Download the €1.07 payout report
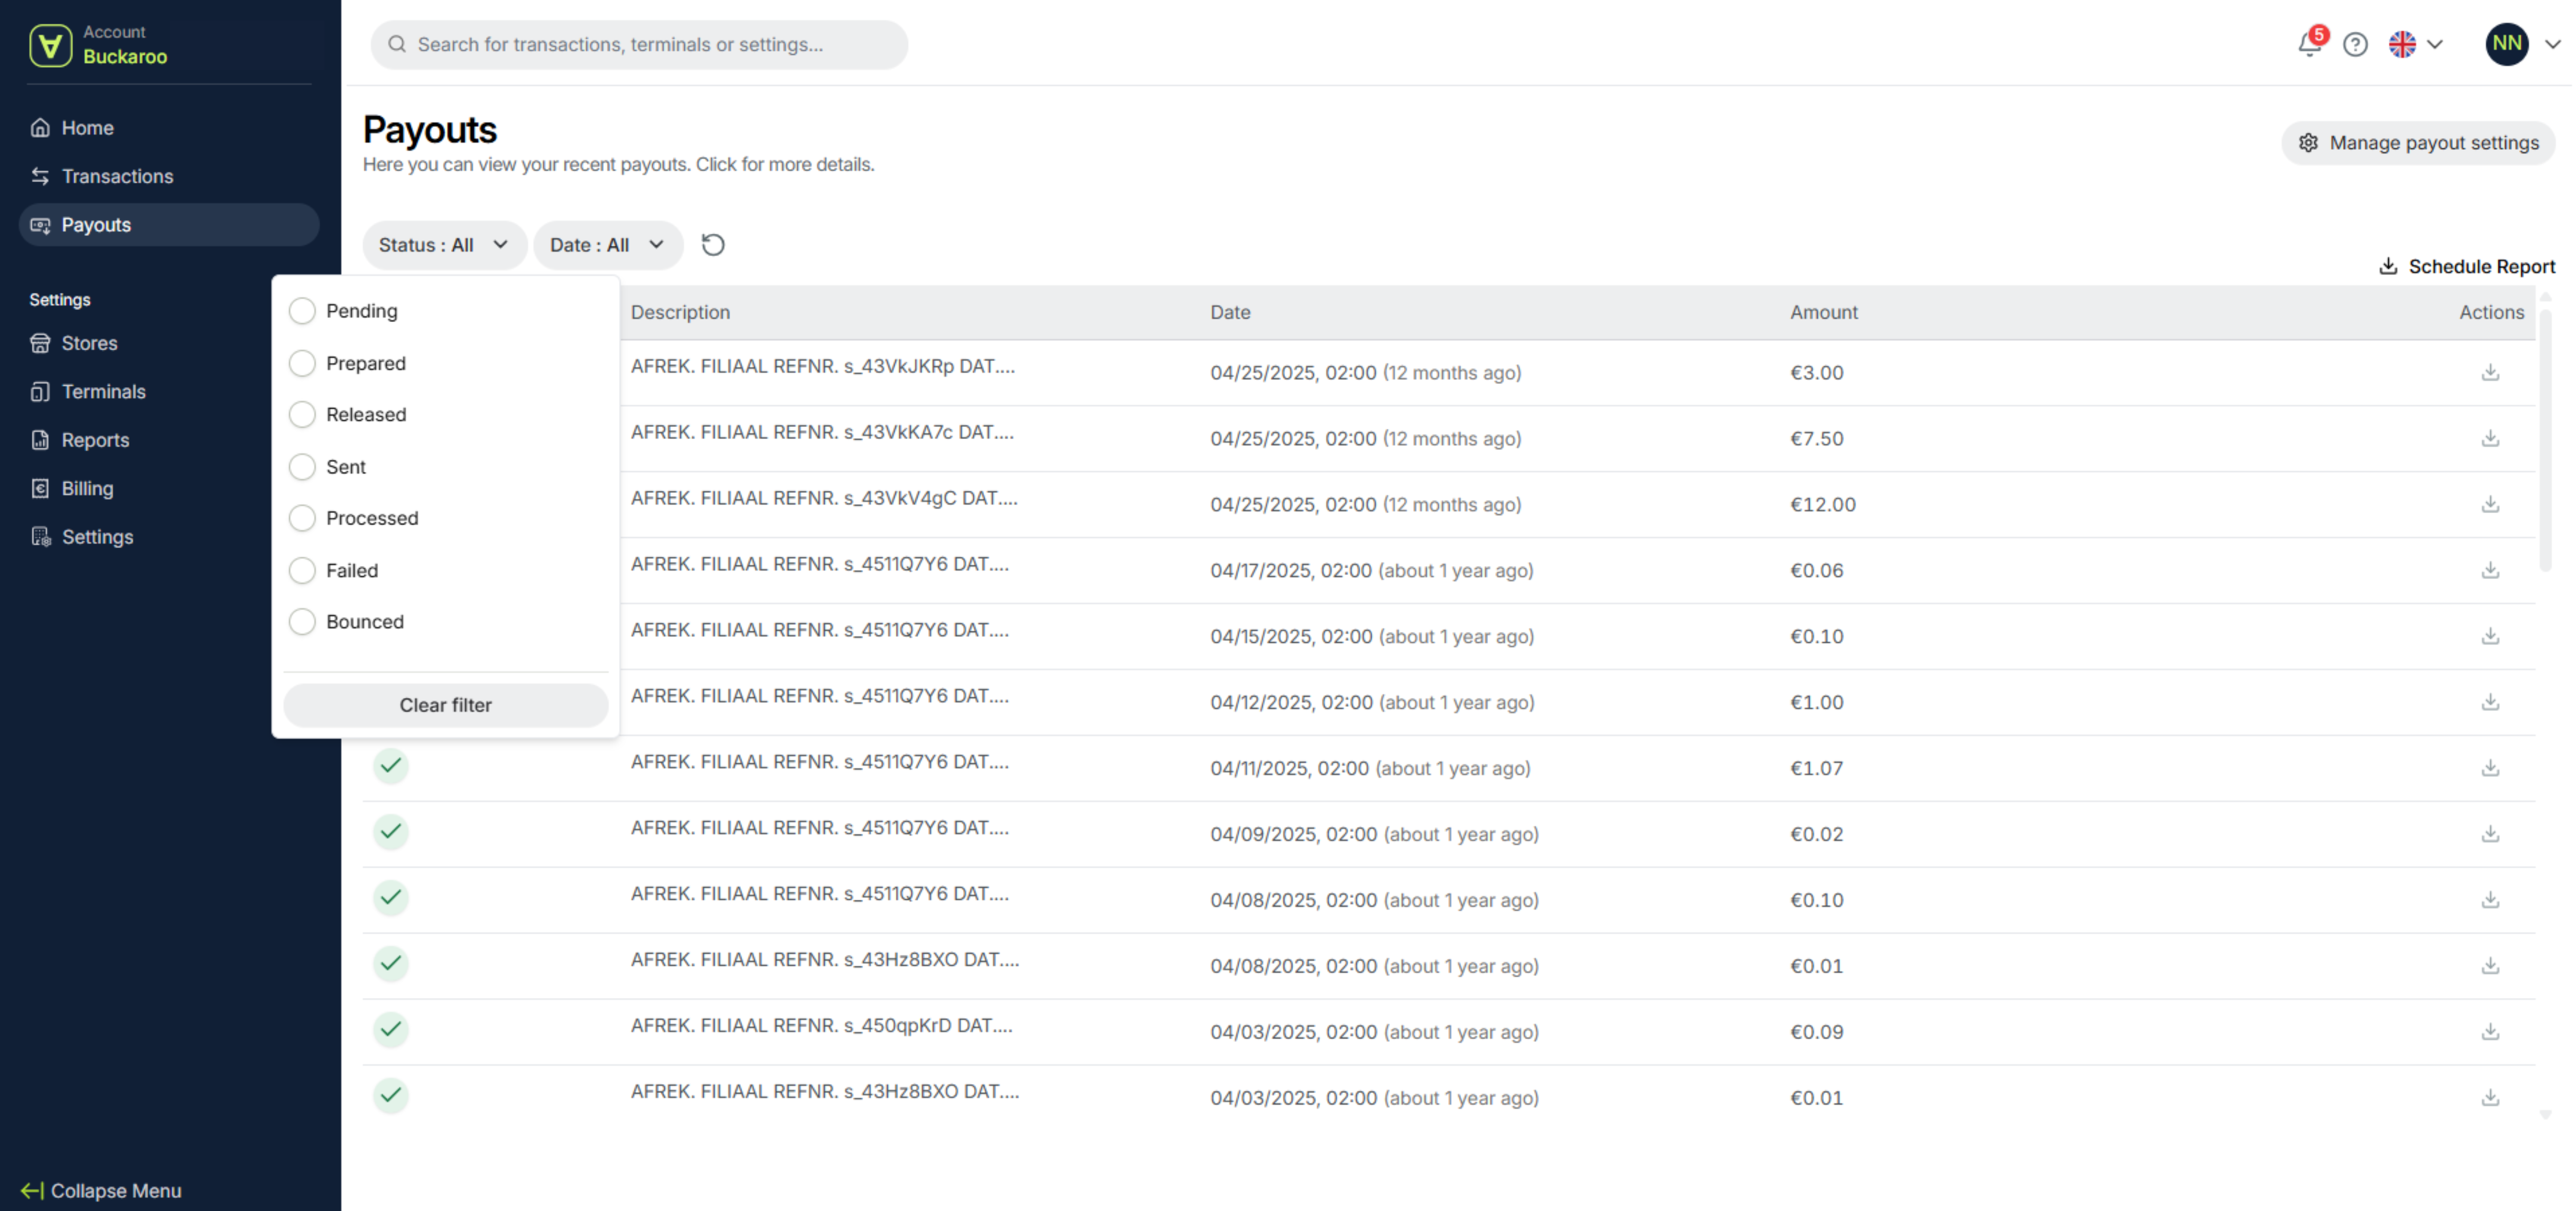The height and width of the screenshot is (1211, 2576). pyautogui.click(x=2490, y=768)
